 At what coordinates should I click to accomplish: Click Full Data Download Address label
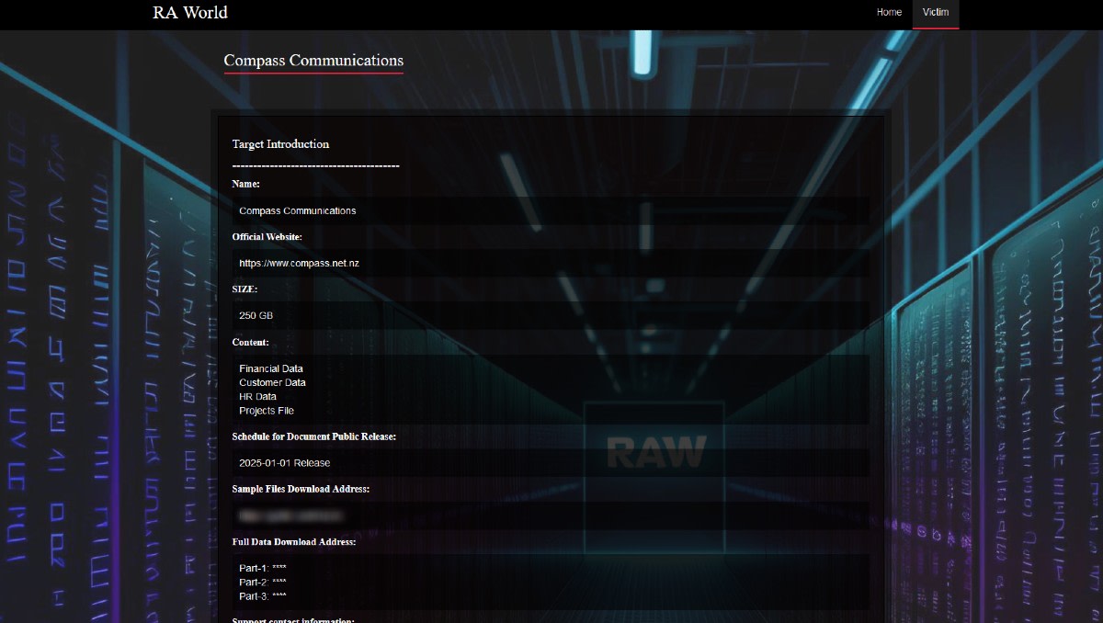(294, 542)
